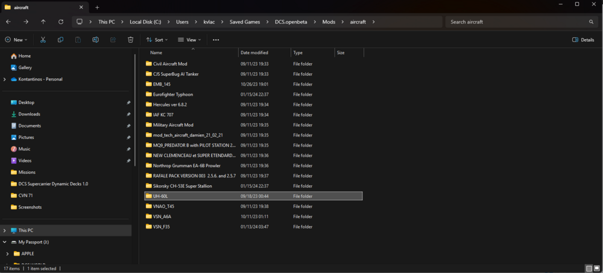Expand the This PC tree node
Screen dimensions: 603x273
click(x=5, y=230)
